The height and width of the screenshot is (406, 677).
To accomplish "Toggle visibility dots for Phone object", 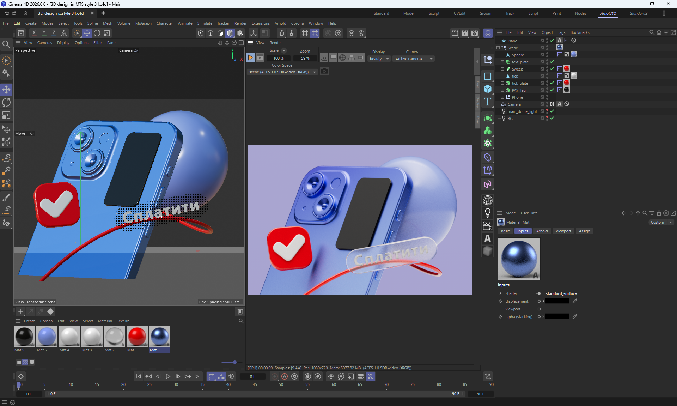I will coord(547,97).
